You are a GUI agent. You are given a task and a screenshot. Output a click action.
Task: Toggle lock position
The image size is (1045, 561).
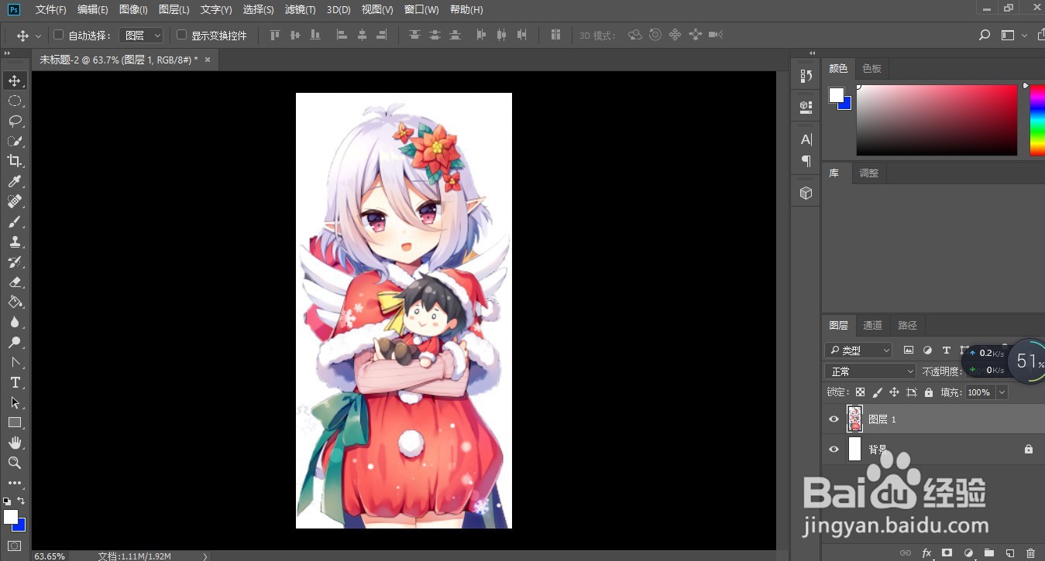(x=894, y=392)
